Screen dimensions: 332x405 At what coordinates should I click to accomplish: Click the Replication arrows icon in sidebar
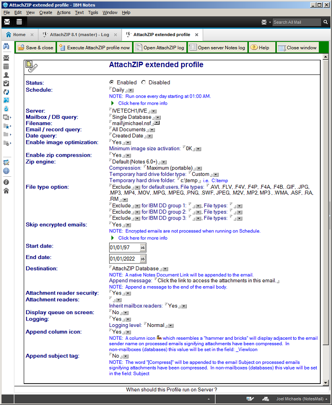click(x=6, y=92)
